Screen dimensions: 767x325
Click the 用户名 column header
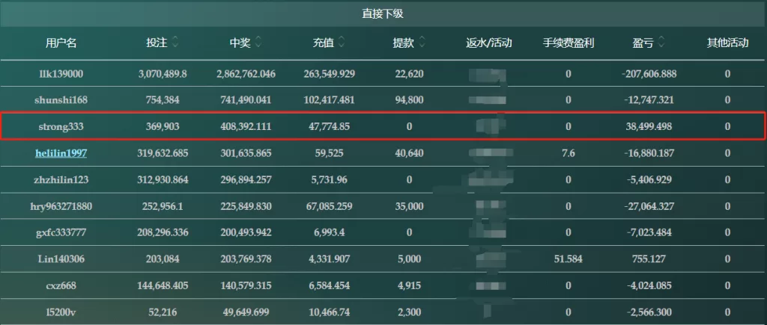61,43
